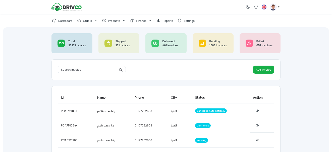
Task: Click the Dashboard home icon
Action: (54, 21)
